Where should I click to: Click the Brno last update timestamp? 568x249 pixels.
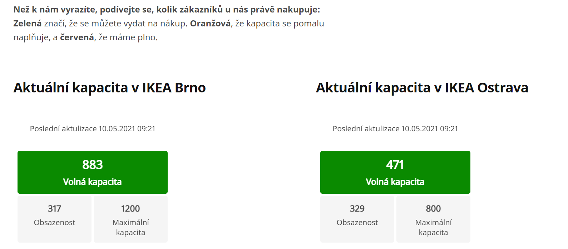pyautogui.click(x=93, y=129)
